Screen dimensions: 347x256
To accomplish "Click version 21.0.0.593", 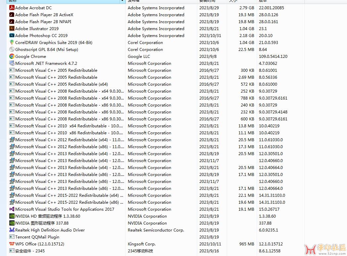I will pos(269,42).
